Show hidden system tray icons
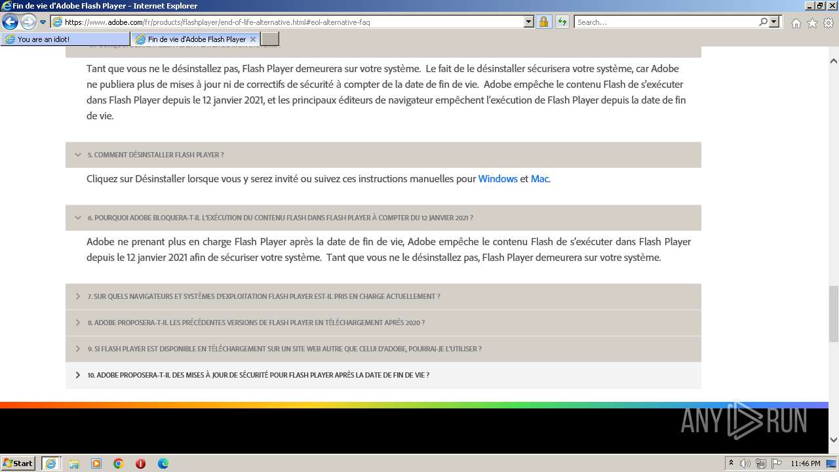Screen dimensions: 839x472 tap(732, 463)
